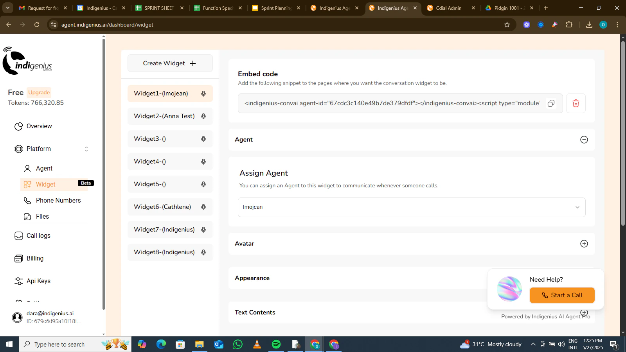The width and height of the screenshot is (626, 352).
Task: Click microphone icon on Widget1-(Imojean)
Action: tap(203, 93)
